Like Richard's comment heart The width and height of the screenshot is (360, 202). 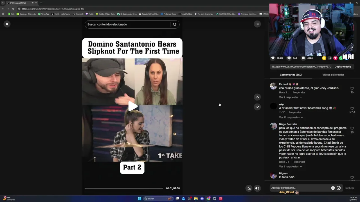click(352, 88)
